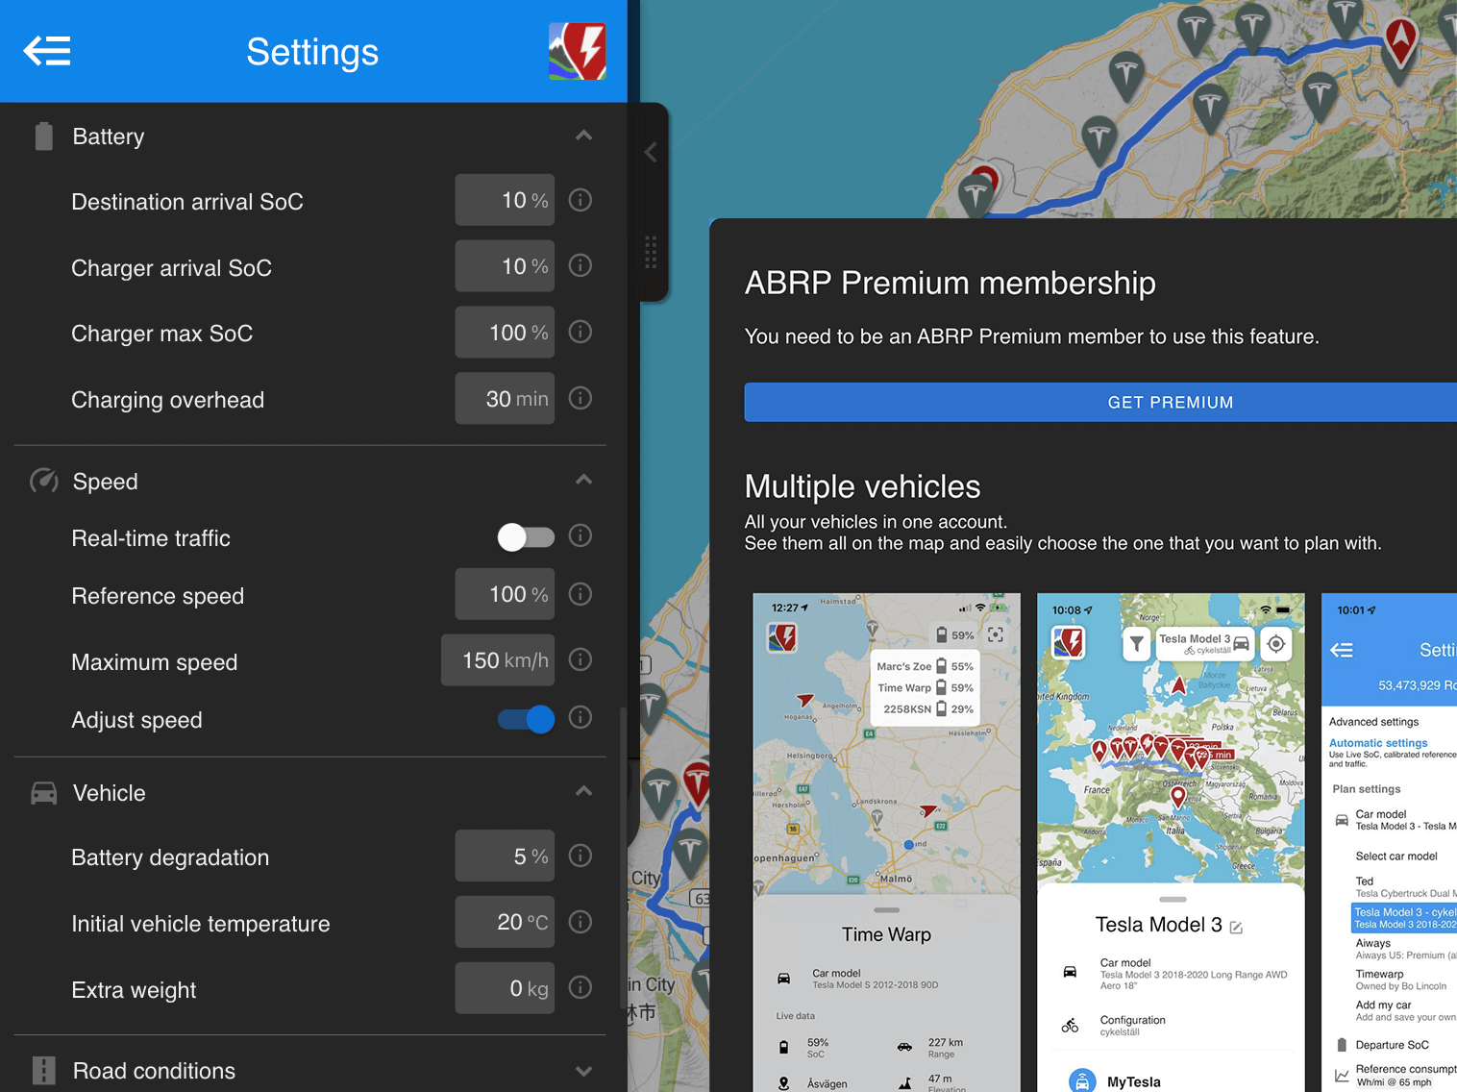This screenshot has width=1457, height=1092.
Task: Collapse the settings side panel arrow
Action: [x=651, y=152]
